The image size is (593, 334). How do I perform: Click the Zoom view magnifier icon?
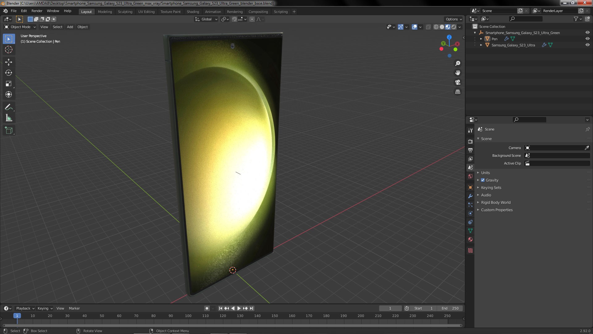click(458, 63)
